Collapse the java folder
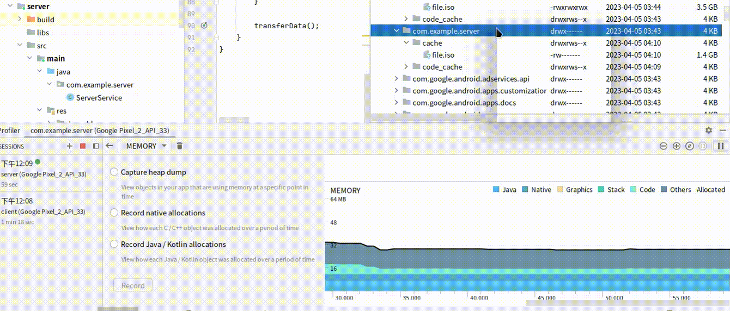 [x=39, y=72]
